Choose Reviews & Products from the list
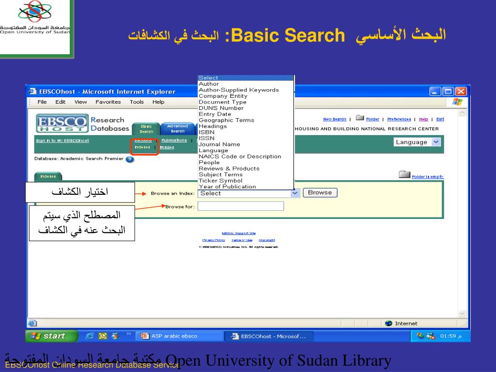The width and height of the screenshot is (496, 372). click(x=246, y=169)
